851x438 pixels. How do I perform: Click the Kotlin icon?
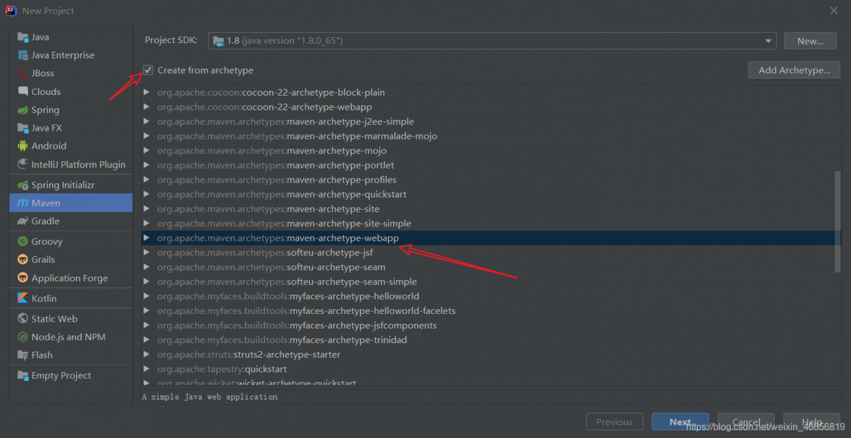23,298
